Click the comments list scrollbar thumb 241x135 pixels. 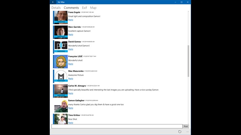coord(188,61)
